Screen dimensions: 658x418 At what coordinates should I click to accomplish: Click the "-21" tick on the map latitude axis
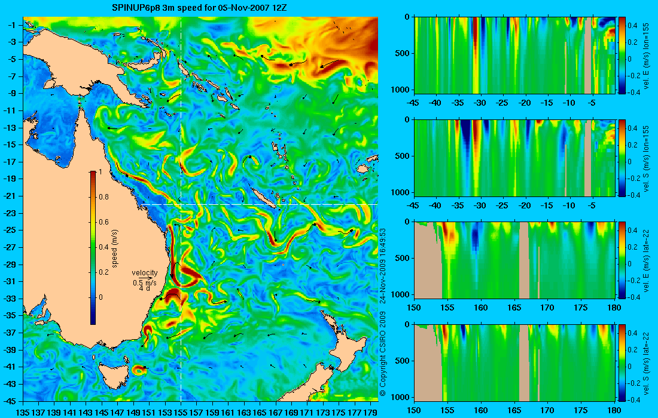(10, 196)
